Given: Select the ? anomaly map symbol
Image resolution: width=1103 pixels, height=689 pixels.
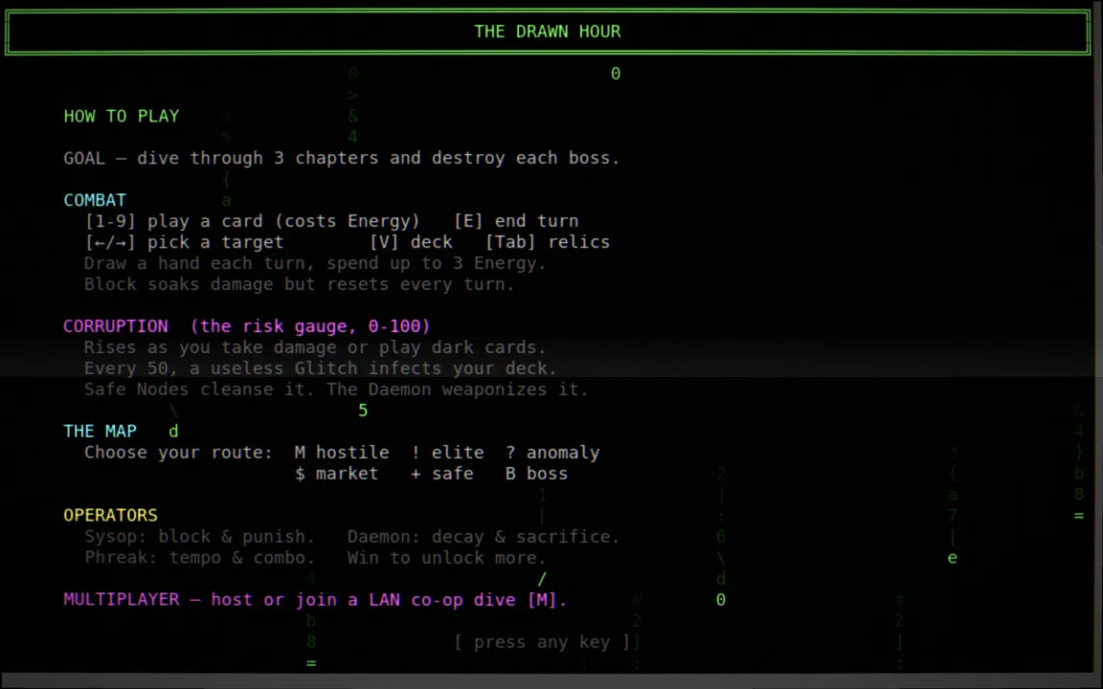Looking at the screenshot, I should (x=552, y=452).
